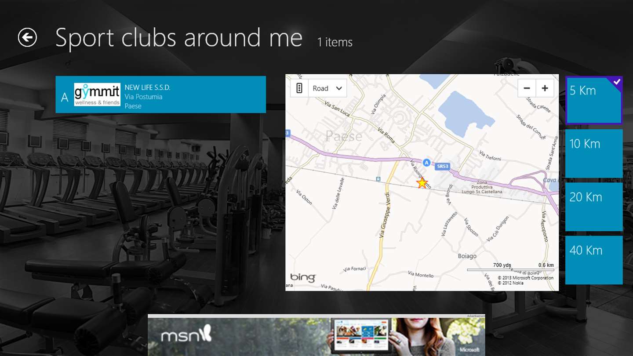Select the yellow star location marker

coord(422,183)
